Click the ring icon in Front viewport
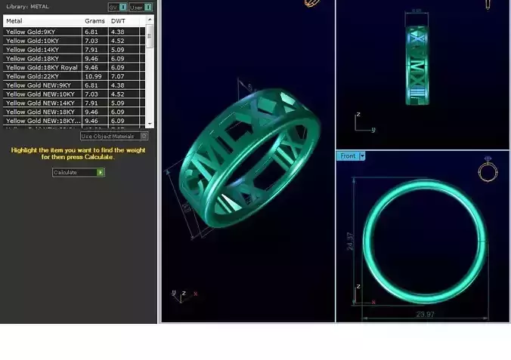511x360 pixels. click(488, 168)
